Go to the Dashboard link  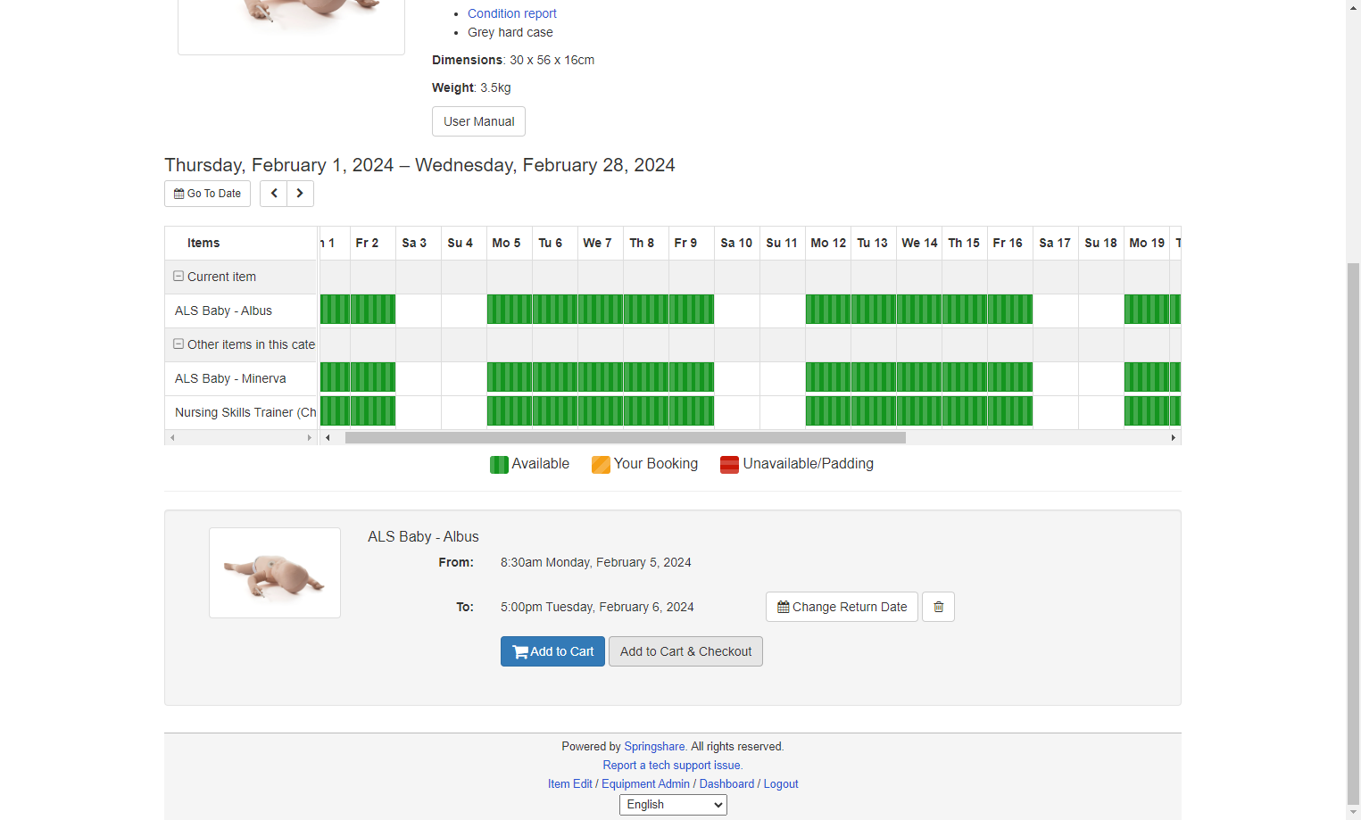pos(726,784)
